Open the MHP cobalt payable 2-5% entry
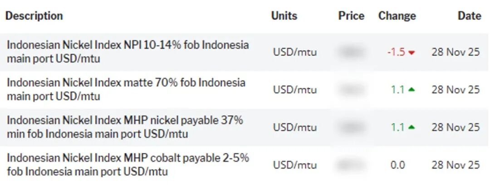The image size is (490, 190). pyautogui.click(x=128, y=165)
